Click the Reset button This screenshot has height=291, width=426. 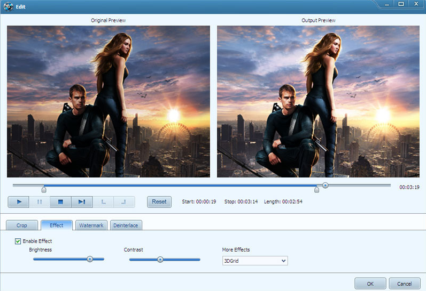pos(159,202)
